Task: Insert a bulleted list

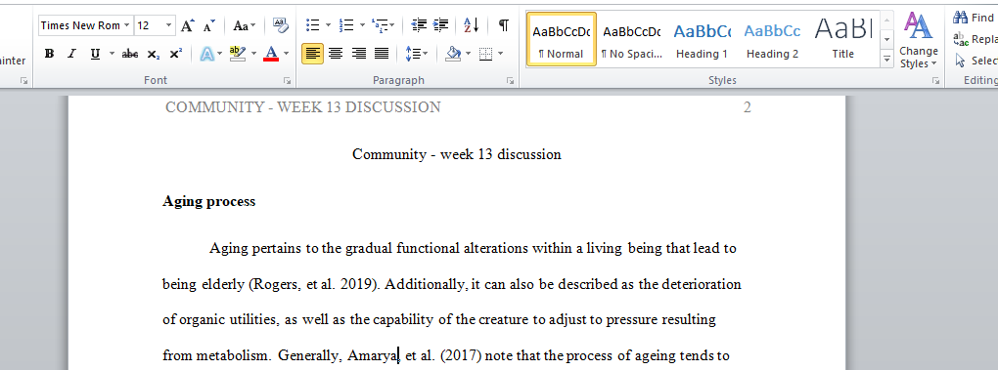Action: (312, 25)
